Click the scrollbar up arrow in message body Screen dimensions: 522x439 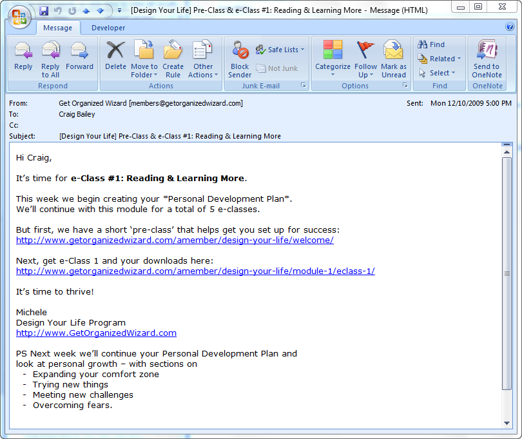tap(507, 152)
